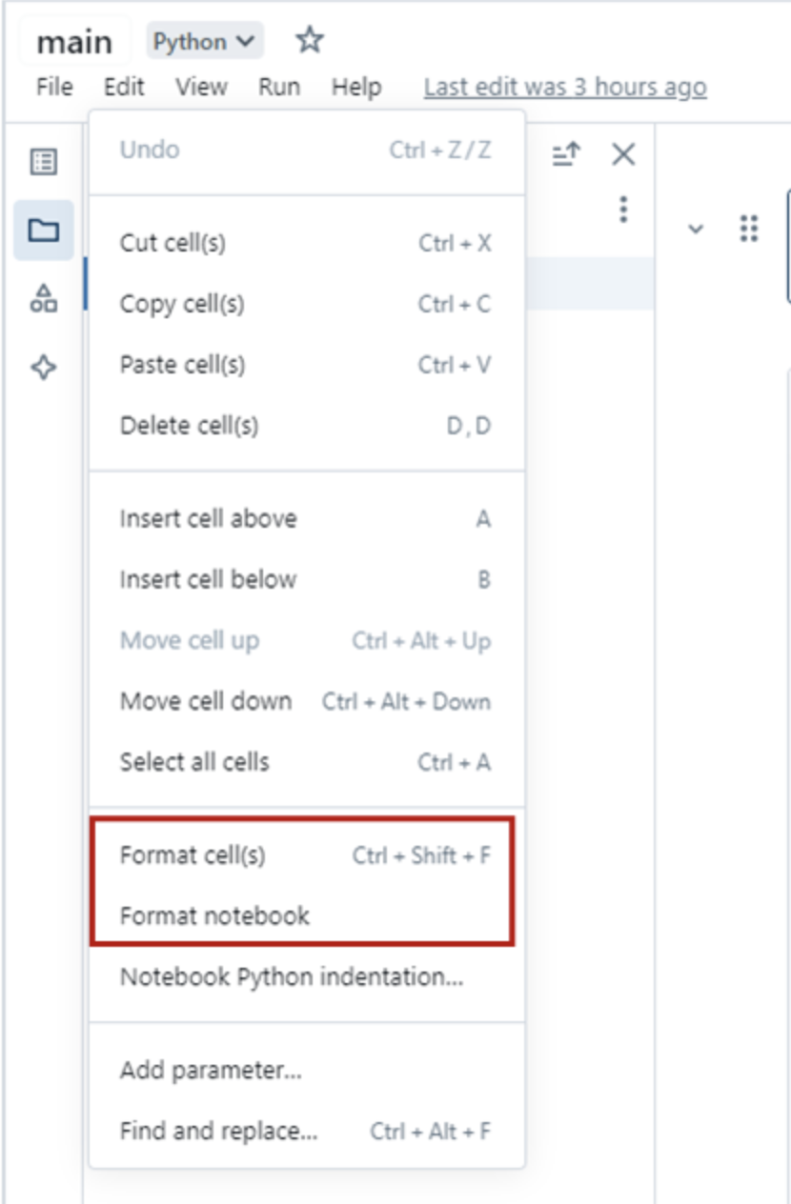The width and height of the screenshot is (791, 1204).
Task: Open Notebook Python indentation settings
Action: click(x=291, y=977)
